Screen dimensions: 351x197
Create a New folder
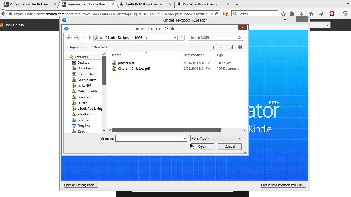click(x=101, y=47)
